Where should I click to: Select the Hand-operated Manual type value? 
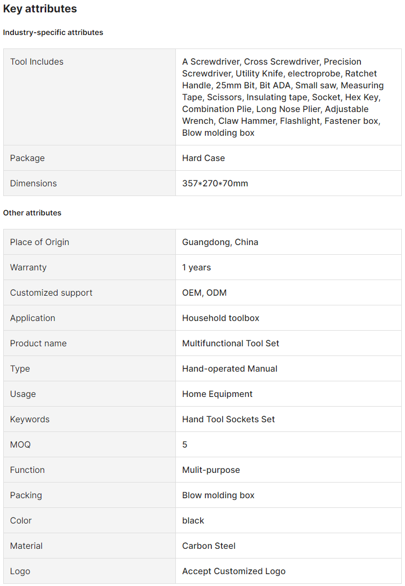tap(230, 369)
